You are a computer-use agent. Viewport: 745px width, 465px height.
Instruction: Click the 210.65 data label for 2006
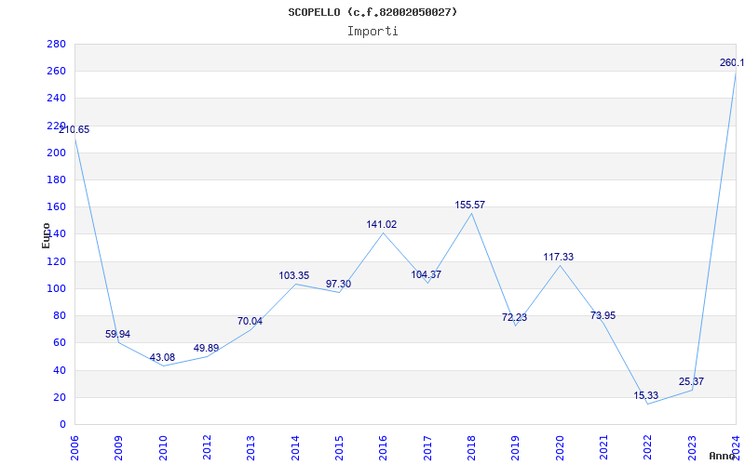(x=74, y=130)
